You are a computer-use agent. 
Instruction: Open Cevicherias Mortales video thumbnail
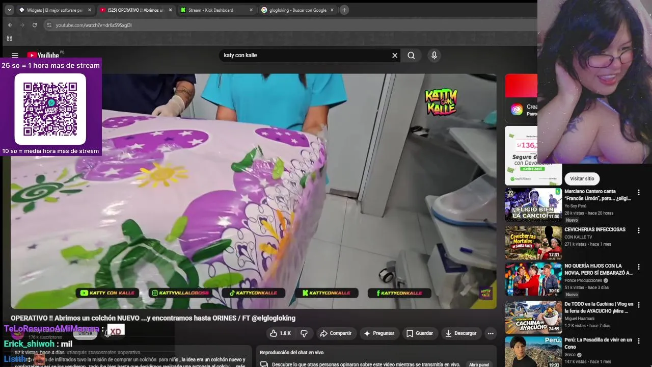click(533, 243)
